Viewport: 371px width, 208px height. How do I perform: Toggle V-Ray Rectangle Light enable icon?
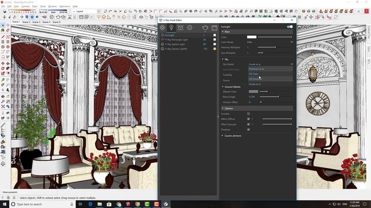(162, 40)
